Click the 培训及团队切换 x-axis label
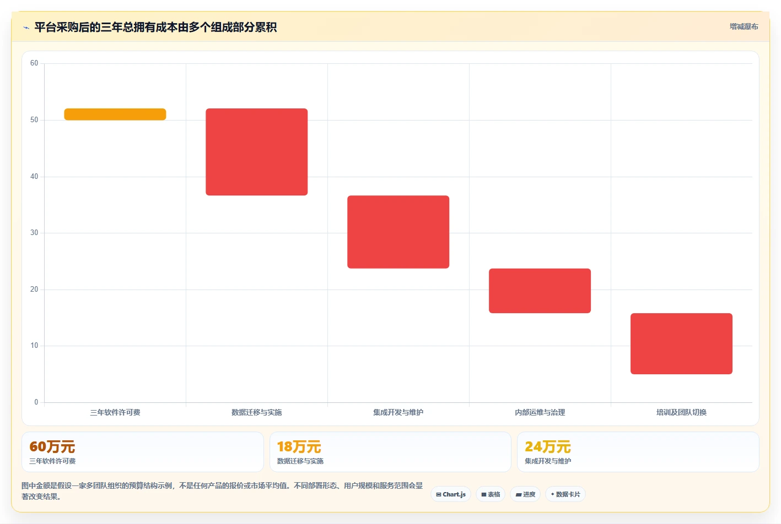Viewport: 781px width, 524px height. coord(682,412)
